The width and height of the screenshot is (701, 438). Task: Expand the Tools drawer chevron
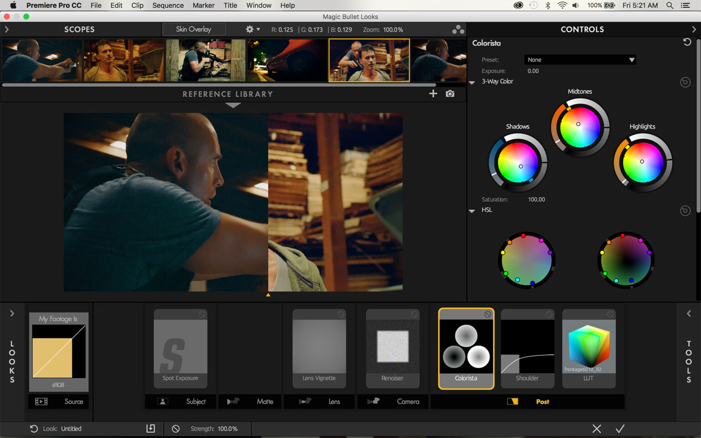coord(689,313)
